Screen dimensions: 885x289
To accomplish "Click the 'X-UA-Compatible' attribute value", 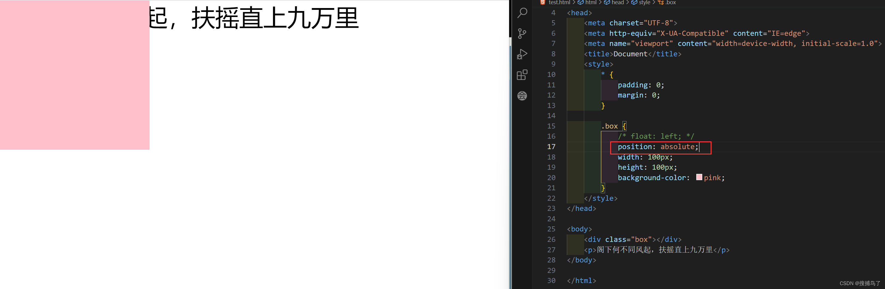I will [x=692, y=33].
